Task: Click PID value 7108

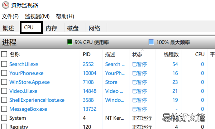Action: click(x=88, y=82)
